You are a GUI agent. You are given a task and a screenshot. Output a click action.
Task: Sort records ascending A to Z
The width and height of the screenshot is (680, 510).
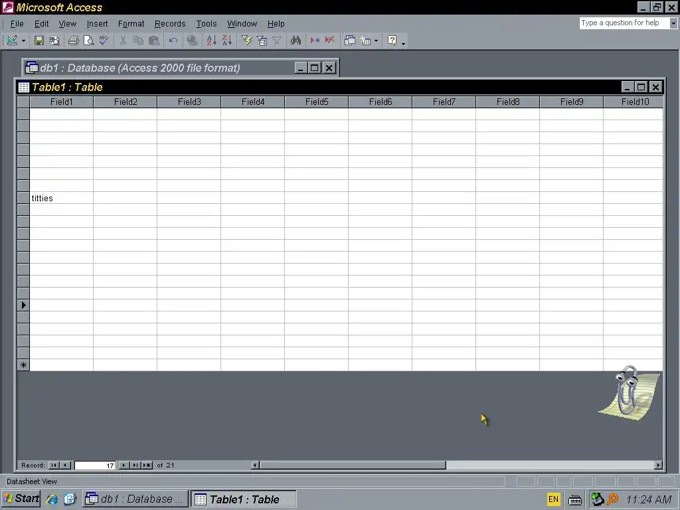(x=211, y=41)
